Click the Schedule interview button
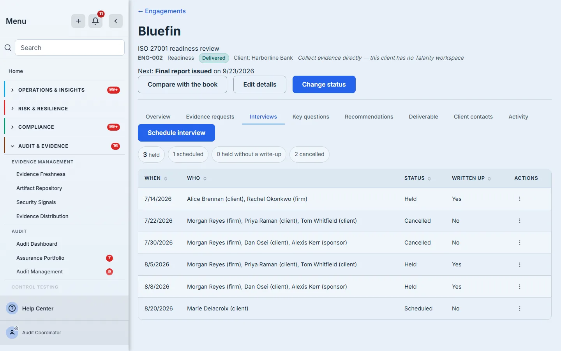561x351 pixels. [176, 133]
